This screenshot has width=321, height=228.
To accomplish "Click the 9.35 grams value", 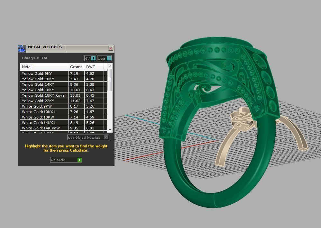I will [74, 128].
